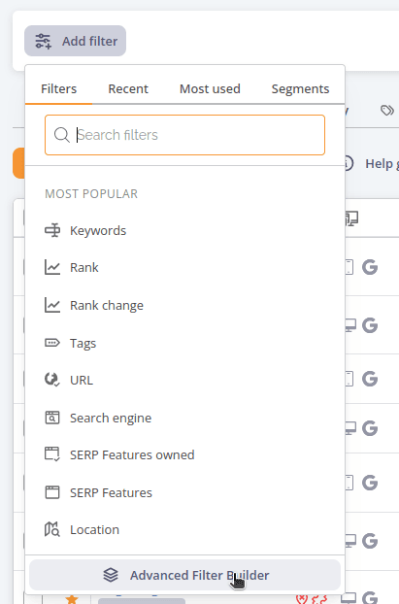Choose the Rank change filter

click(x=184, y=305)
